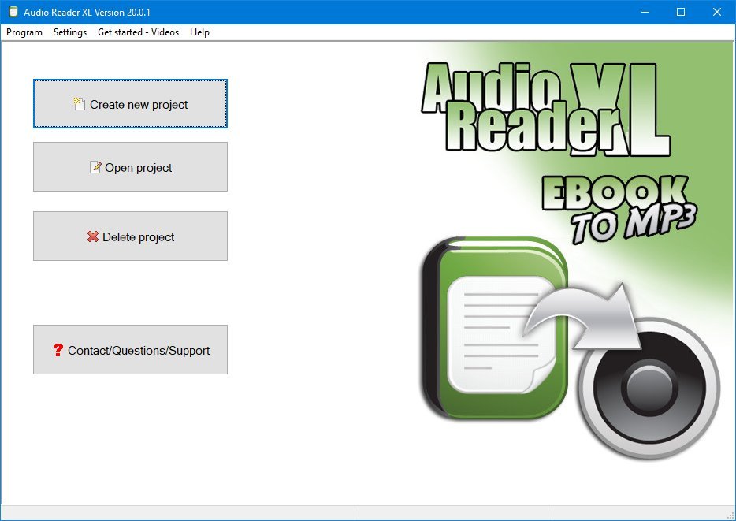Open Contact/Questions/Support
The image size is (736, 521).
[131, 350]
